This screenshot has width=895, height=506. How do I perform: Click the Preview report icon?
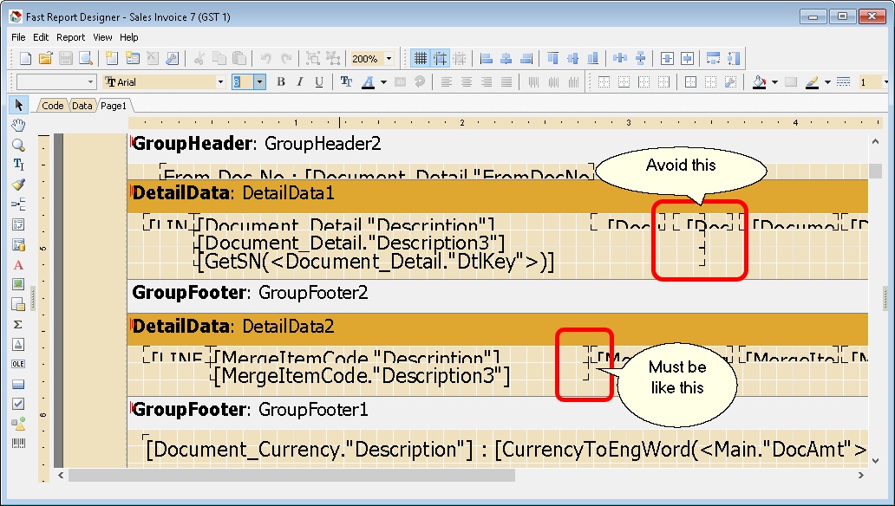pyautogui.click(x=86, y=58)
